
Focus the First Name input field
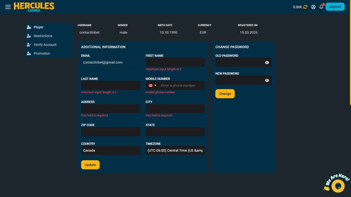pos(175,62)
